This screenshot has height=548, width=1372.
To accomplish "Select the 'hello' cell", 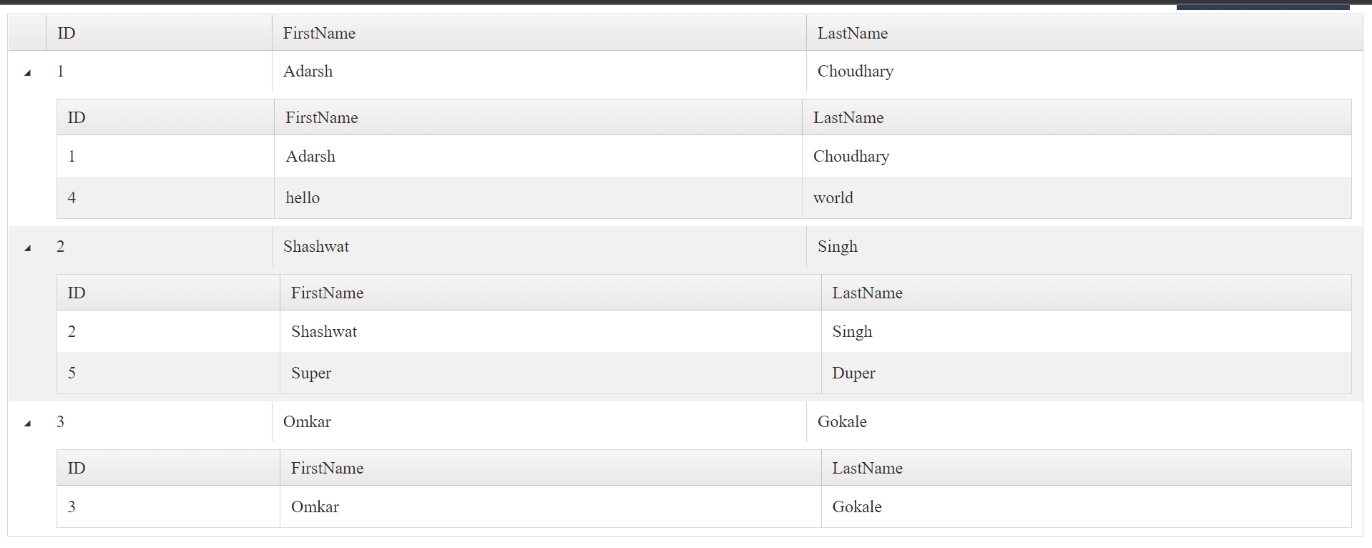I will tap(303, 197).
